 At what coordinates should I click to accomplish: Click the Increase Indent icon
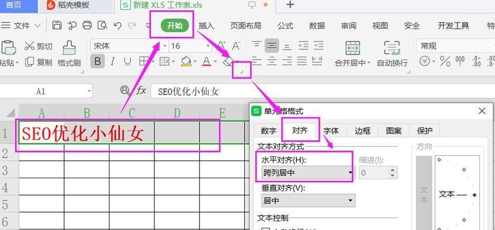319,46
